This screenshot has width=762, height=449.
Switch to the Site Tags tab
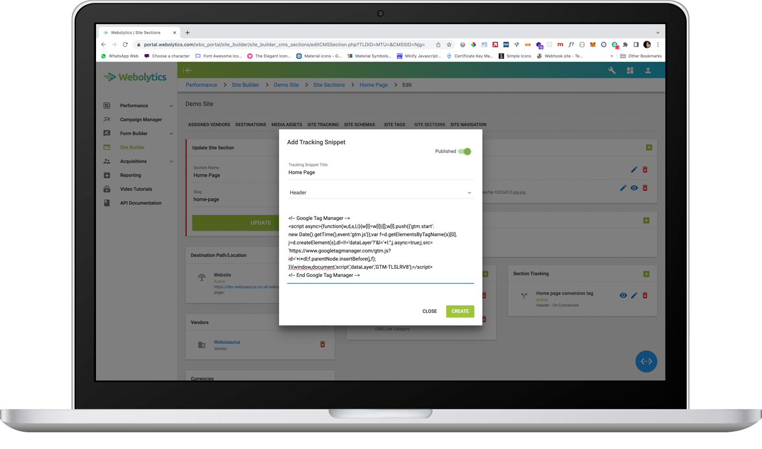(x=395, y=124)
